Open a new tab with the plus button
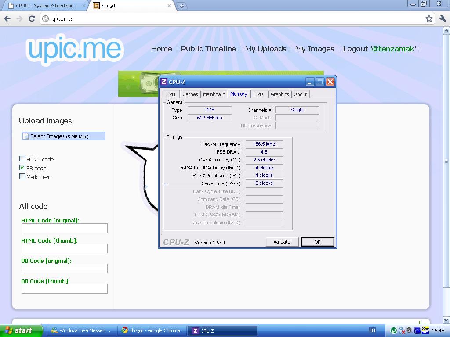 pyautogui.click(x=182, y=6)
